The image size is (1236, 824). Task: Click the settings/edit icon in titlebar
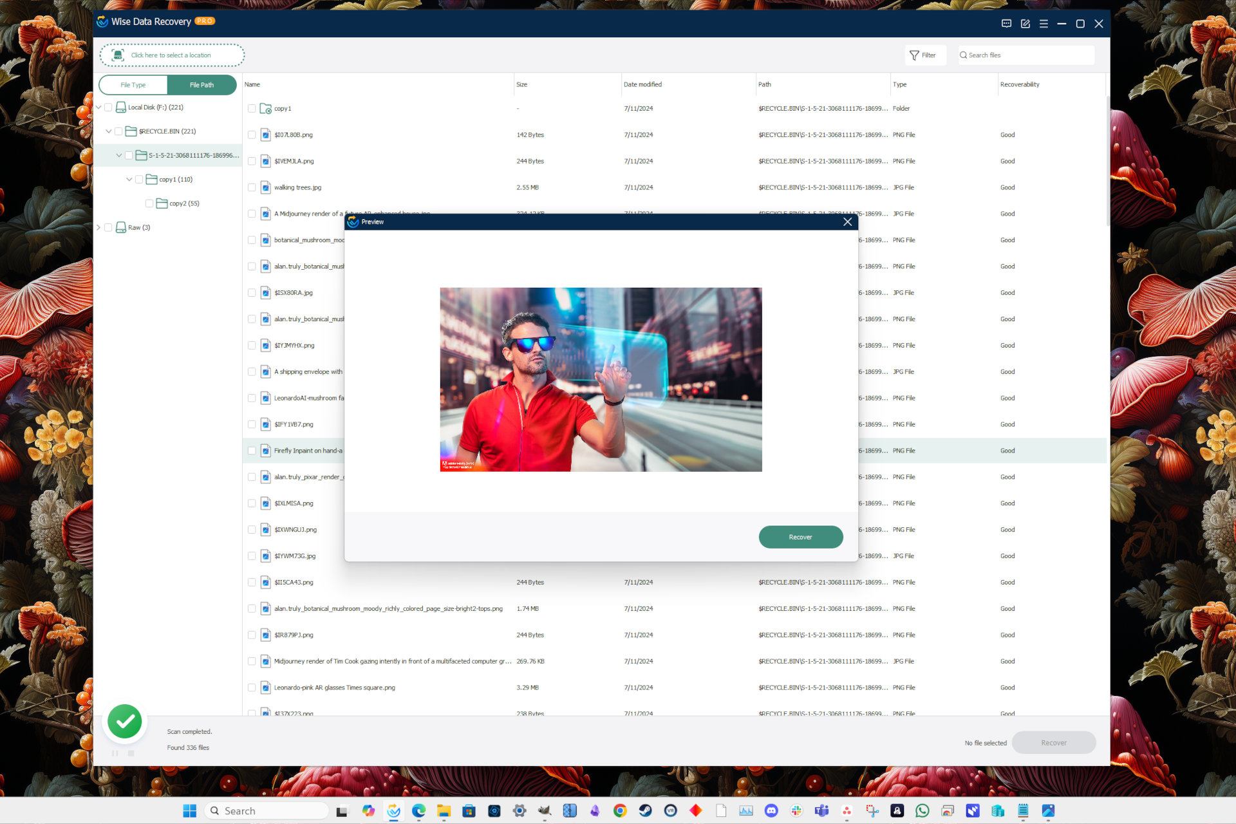click(1023, 23)
